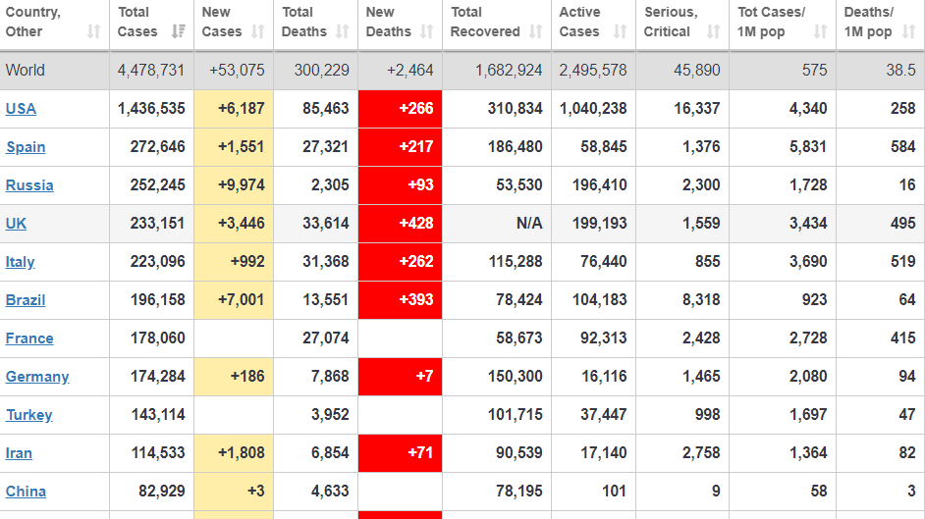Click the Total Recovered header label
The height and width of the screenshot is (519, 925).
(x=485, y=22)
